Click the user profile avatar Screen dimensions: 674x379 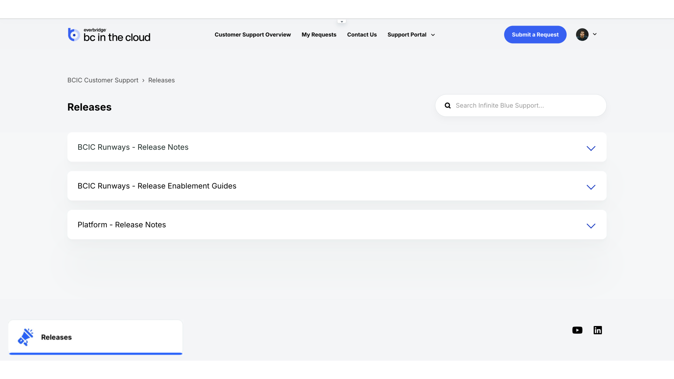pos(582,34)
